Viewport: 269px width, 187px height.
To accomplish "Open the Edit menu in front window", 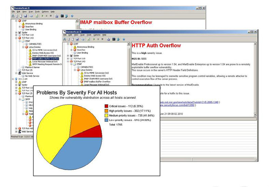I will pyautogui.click(x=70, y=35).
